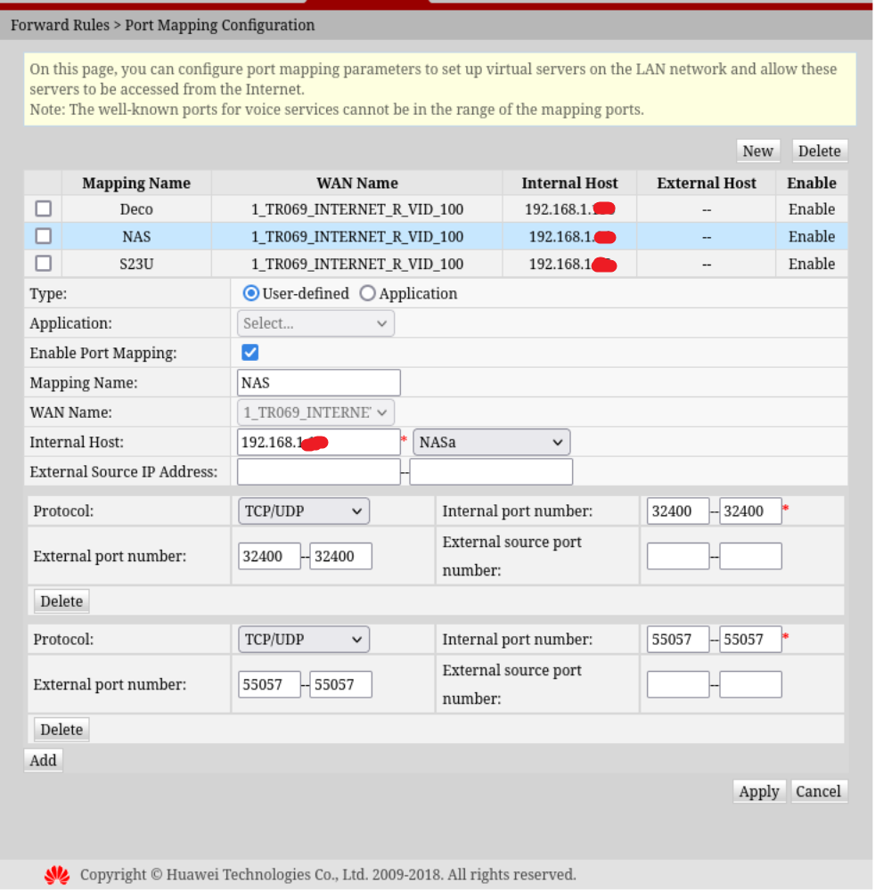This screenshot has width=875, height=890.
Task: Open the NASa internal host dropdown
Action: [x=491, y=442]
